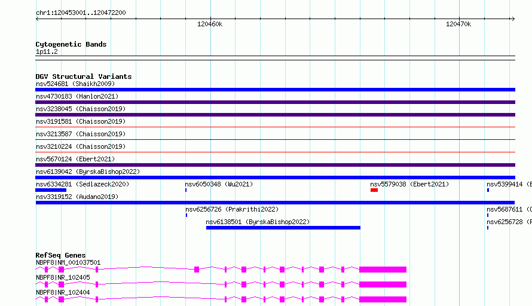This screenshot has width=532, height=306.
Task: Click variant label nsv3238045 (Chaisson2019)
Action: pyautogui.click(x=81, y=109)
